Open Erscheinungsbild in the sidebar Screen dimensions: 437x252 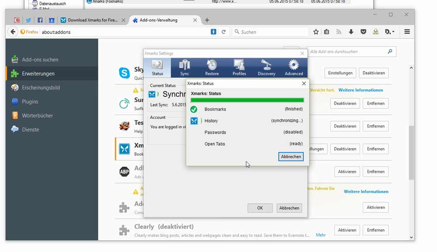pos(41,88)
